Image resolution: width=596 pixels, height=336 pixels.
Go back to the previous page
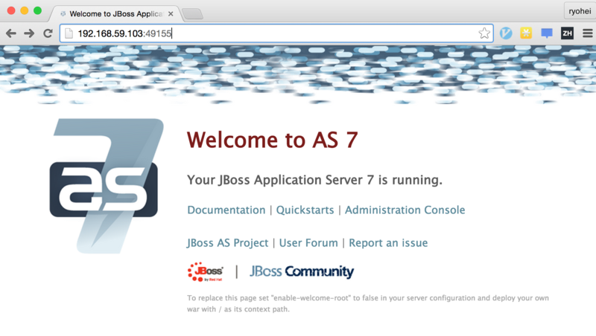click(x=11, y=33)
